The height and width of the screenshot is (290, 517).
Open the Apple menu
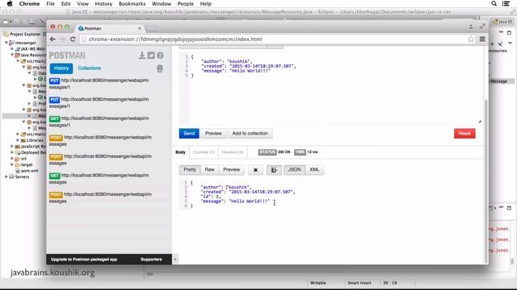click(x=10, y=3)
